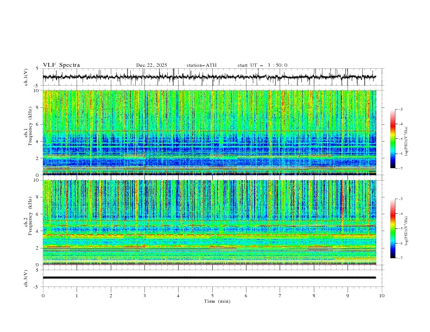Click the Time (min) axis label
430x332 pixels.
(216, 301)
